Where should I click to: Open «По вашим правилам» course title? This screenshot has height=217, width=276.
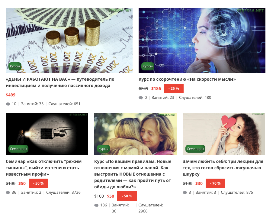[133, 174]
